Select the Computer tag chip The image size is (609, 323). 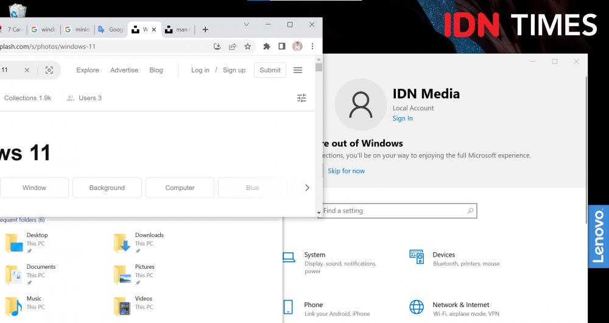tap(180, 188)
